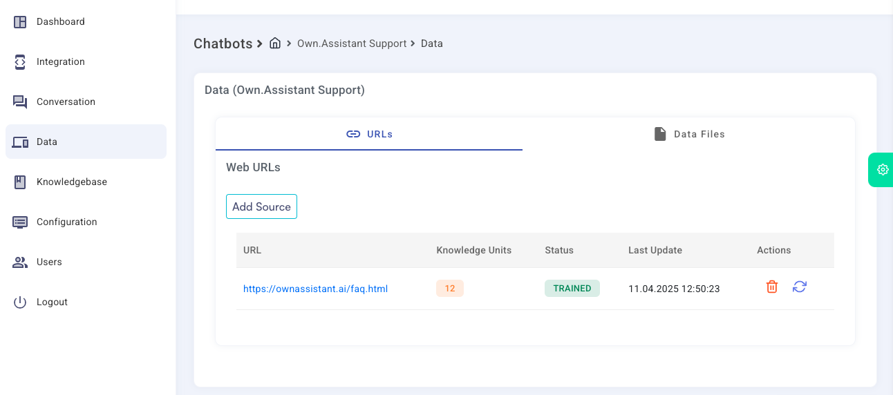Click the Knowledgebase book icon

tap(20, 182)
